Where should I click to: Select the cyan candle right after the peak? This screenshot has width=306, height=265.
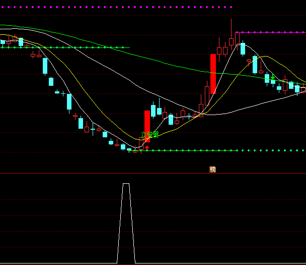[x=243, y=48]
